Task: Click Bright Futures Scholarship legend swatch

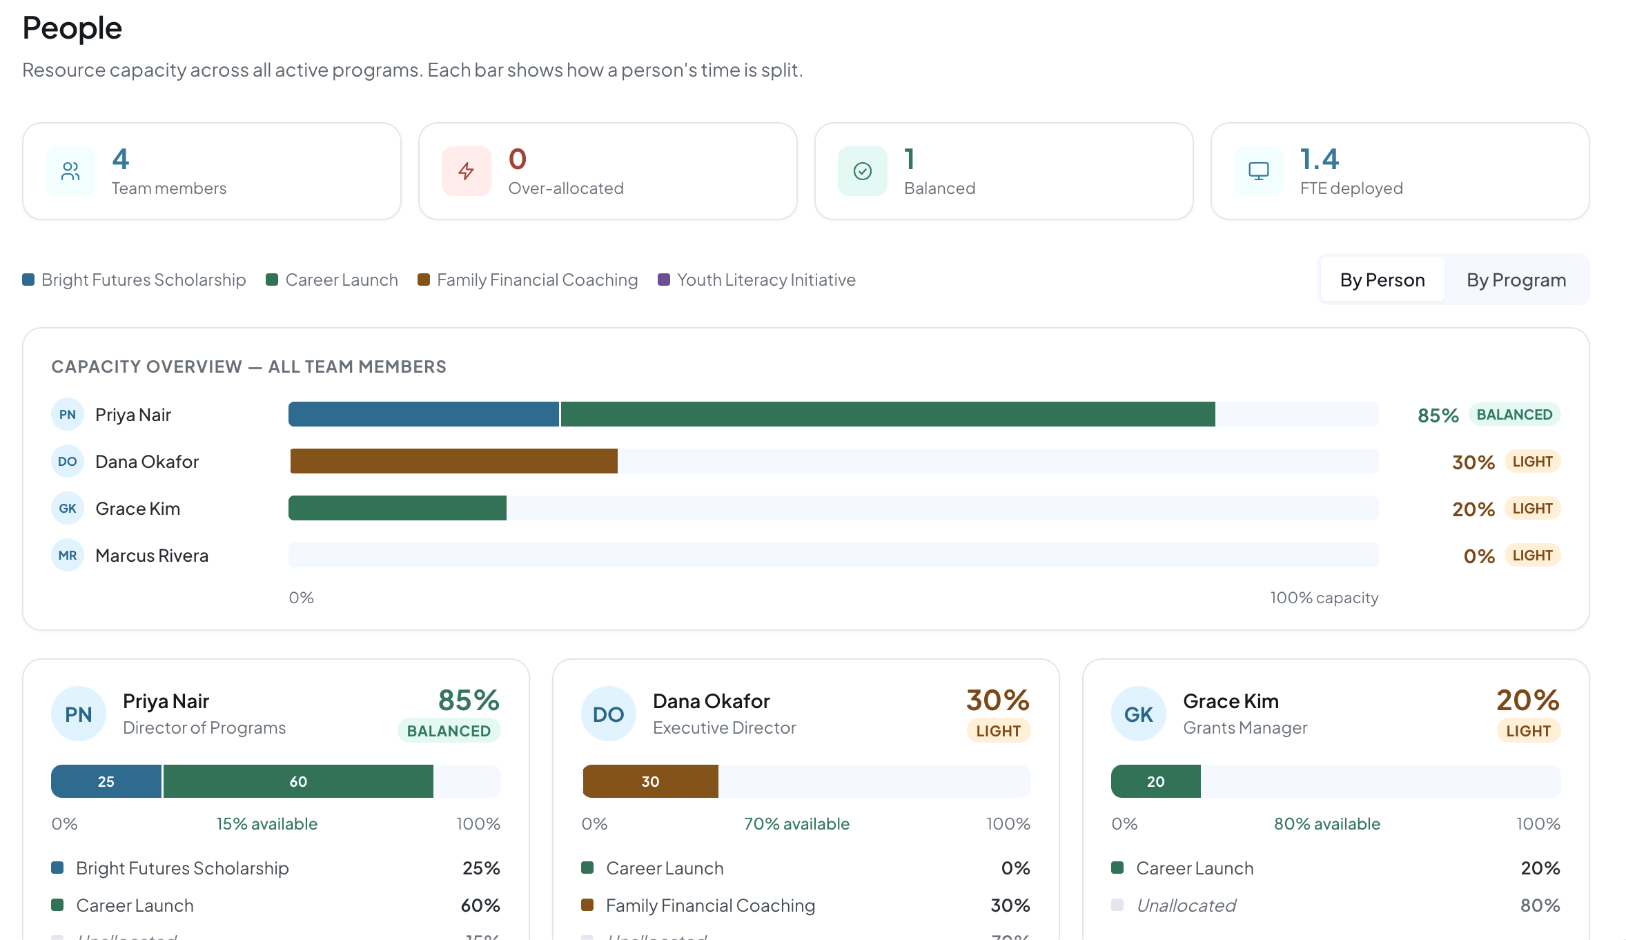Action: pyautogui.click(x=28, y=280)
